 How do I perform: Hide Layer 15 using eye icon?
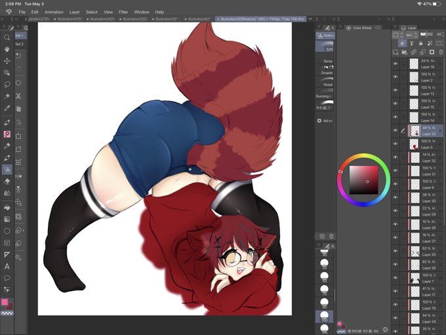(x=395, y=104)
